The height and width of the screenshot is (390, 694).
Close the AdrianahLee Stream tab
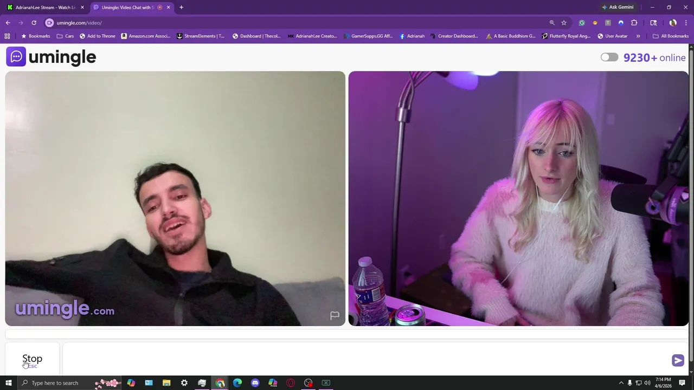click(x=82, y=8)
